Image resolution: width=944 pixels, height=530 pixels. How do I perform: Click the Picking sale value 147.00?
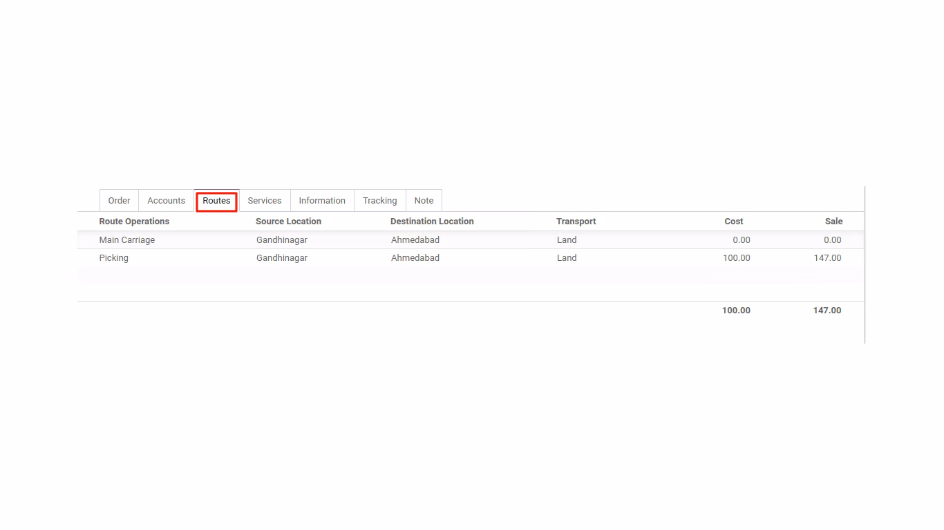[828, 258]
